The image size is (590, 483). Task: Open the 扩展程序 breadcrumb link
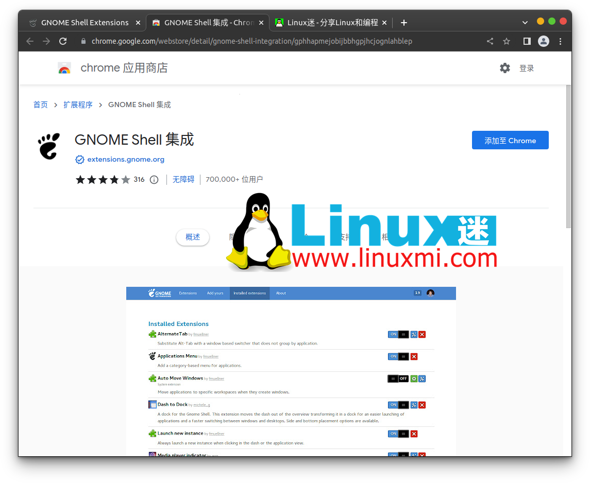78,105
